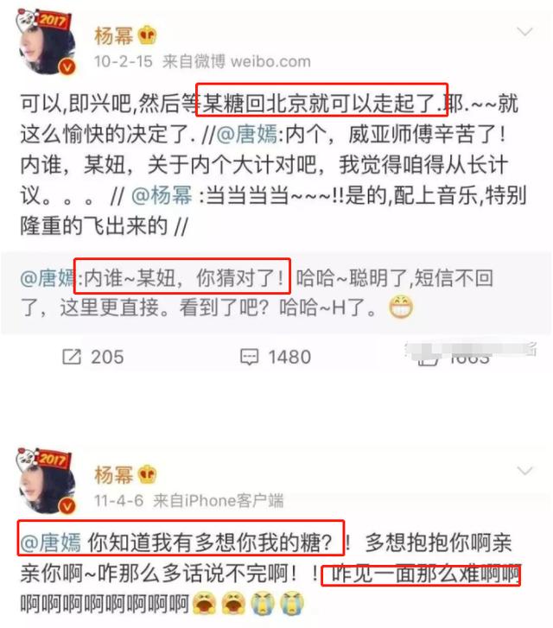
Task: Open @杨幂 mention in the repost chain
Action: point(162,195)
